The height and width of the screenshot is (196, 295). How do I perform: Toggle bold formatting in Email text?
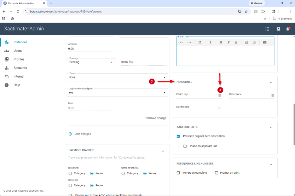coord(221,42)
